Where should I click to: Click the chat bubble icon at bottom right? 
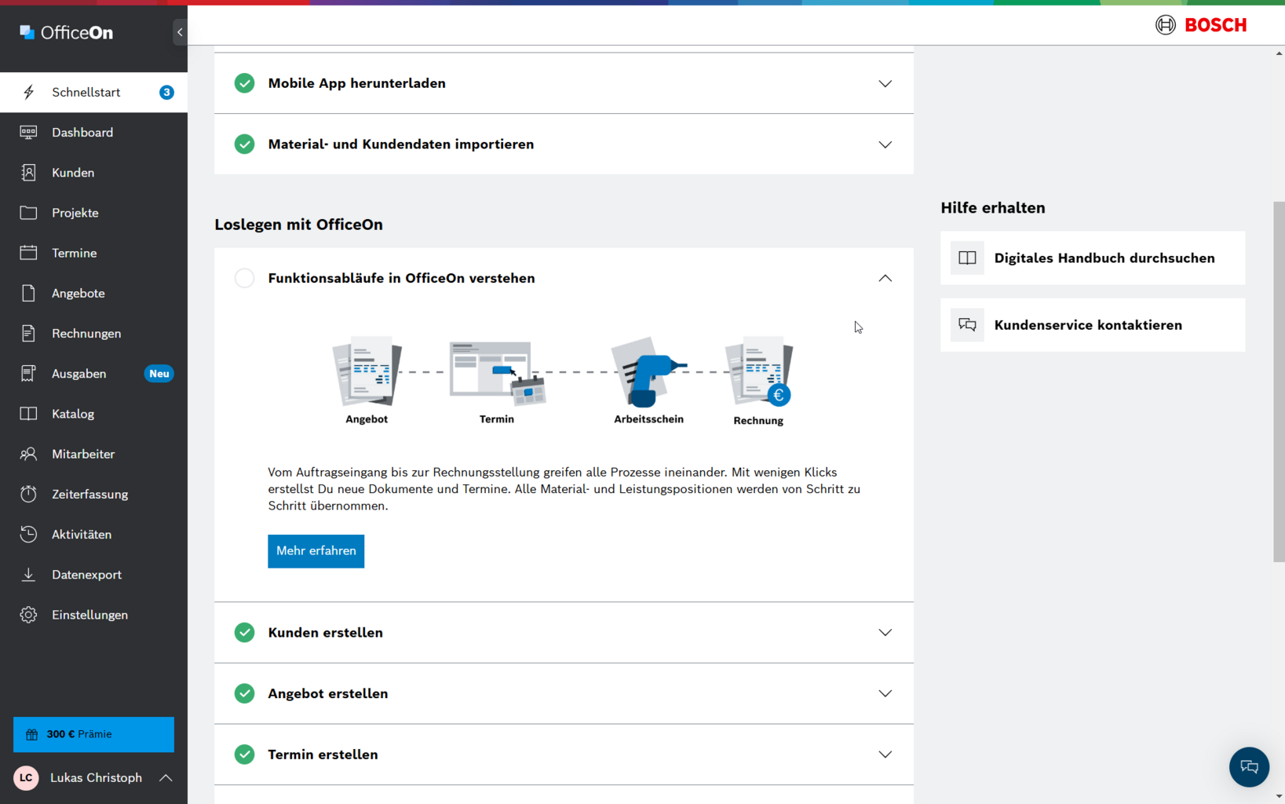coord(1248,767)
